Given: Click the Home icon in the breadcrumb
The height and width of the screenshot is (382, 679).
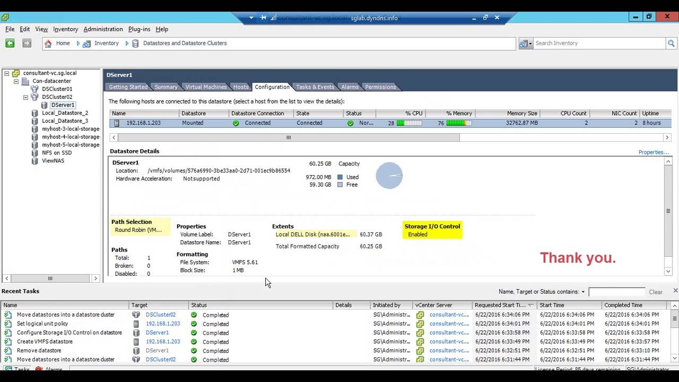Looking at the screenshot, I should pyautogui.click(x=48, y=44).
